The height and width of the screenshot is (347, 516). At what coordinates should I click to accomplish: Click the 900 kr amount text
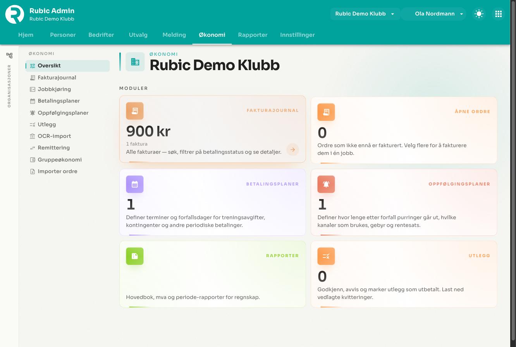pyautogui.click(x=148, y=131)
